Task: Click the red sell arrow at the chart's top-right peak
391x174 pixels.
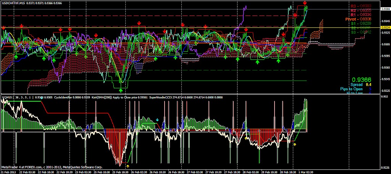Action: (305, 3)
